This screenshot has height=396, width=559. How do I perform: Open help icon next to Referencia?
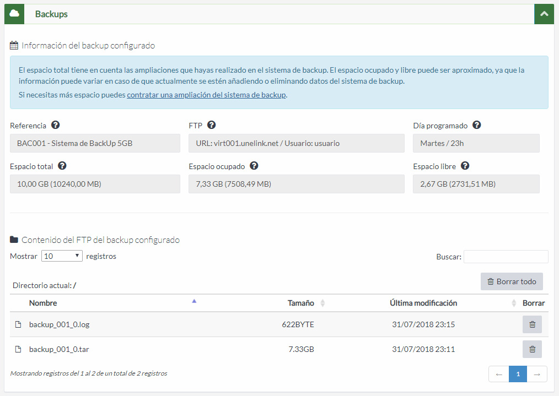[56, 125]
